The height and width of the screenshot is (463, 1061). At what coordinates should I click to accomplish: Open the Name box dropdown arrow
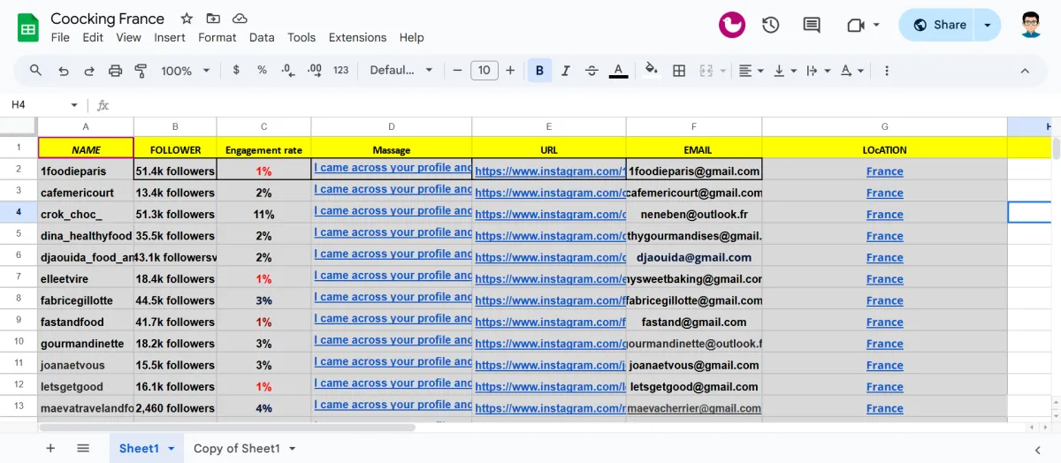click(74, 105)
